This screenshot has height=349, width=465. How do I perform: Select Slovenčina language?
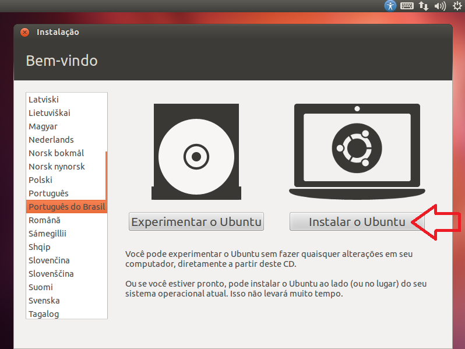[66, 260]
